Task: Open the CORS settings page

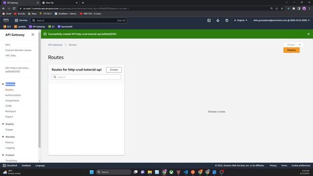Action: click(9, 106)
